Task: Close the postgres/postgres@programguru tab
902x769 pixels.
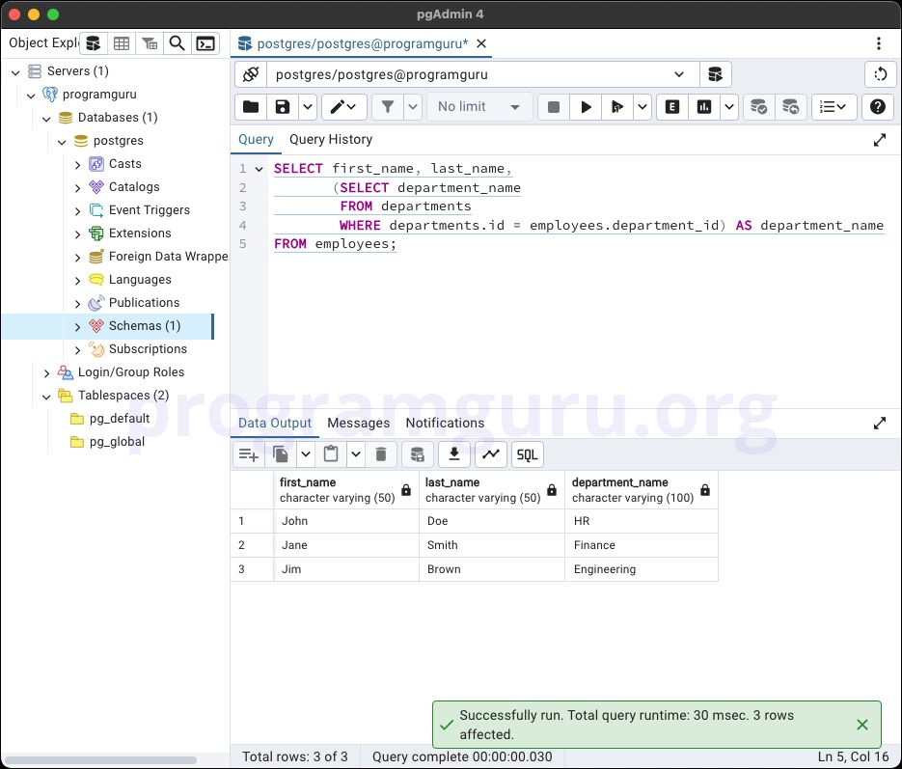Action: (481, 43)
